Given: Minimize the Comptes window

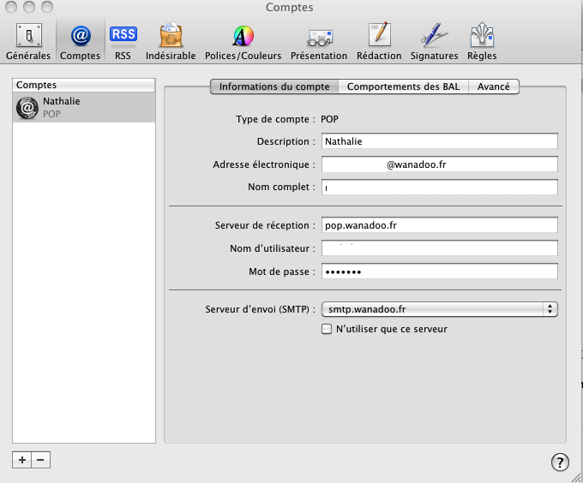Looking at the screenshot, I should click(29, 7).
